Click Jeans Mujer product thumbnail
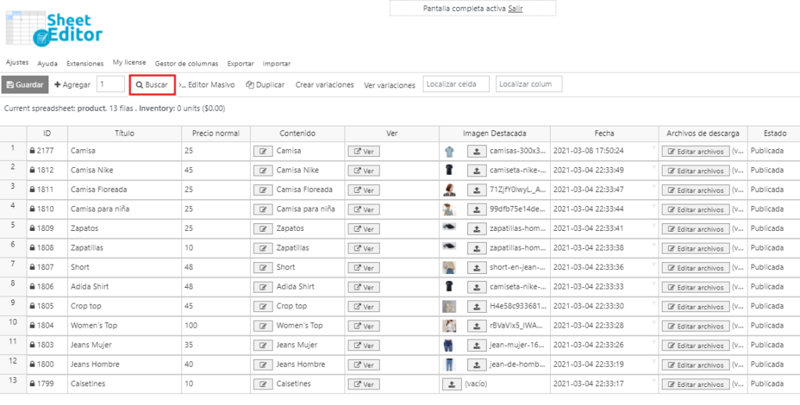Image resolution: width=800 pixels, height=405 pixels. [449, 346]
